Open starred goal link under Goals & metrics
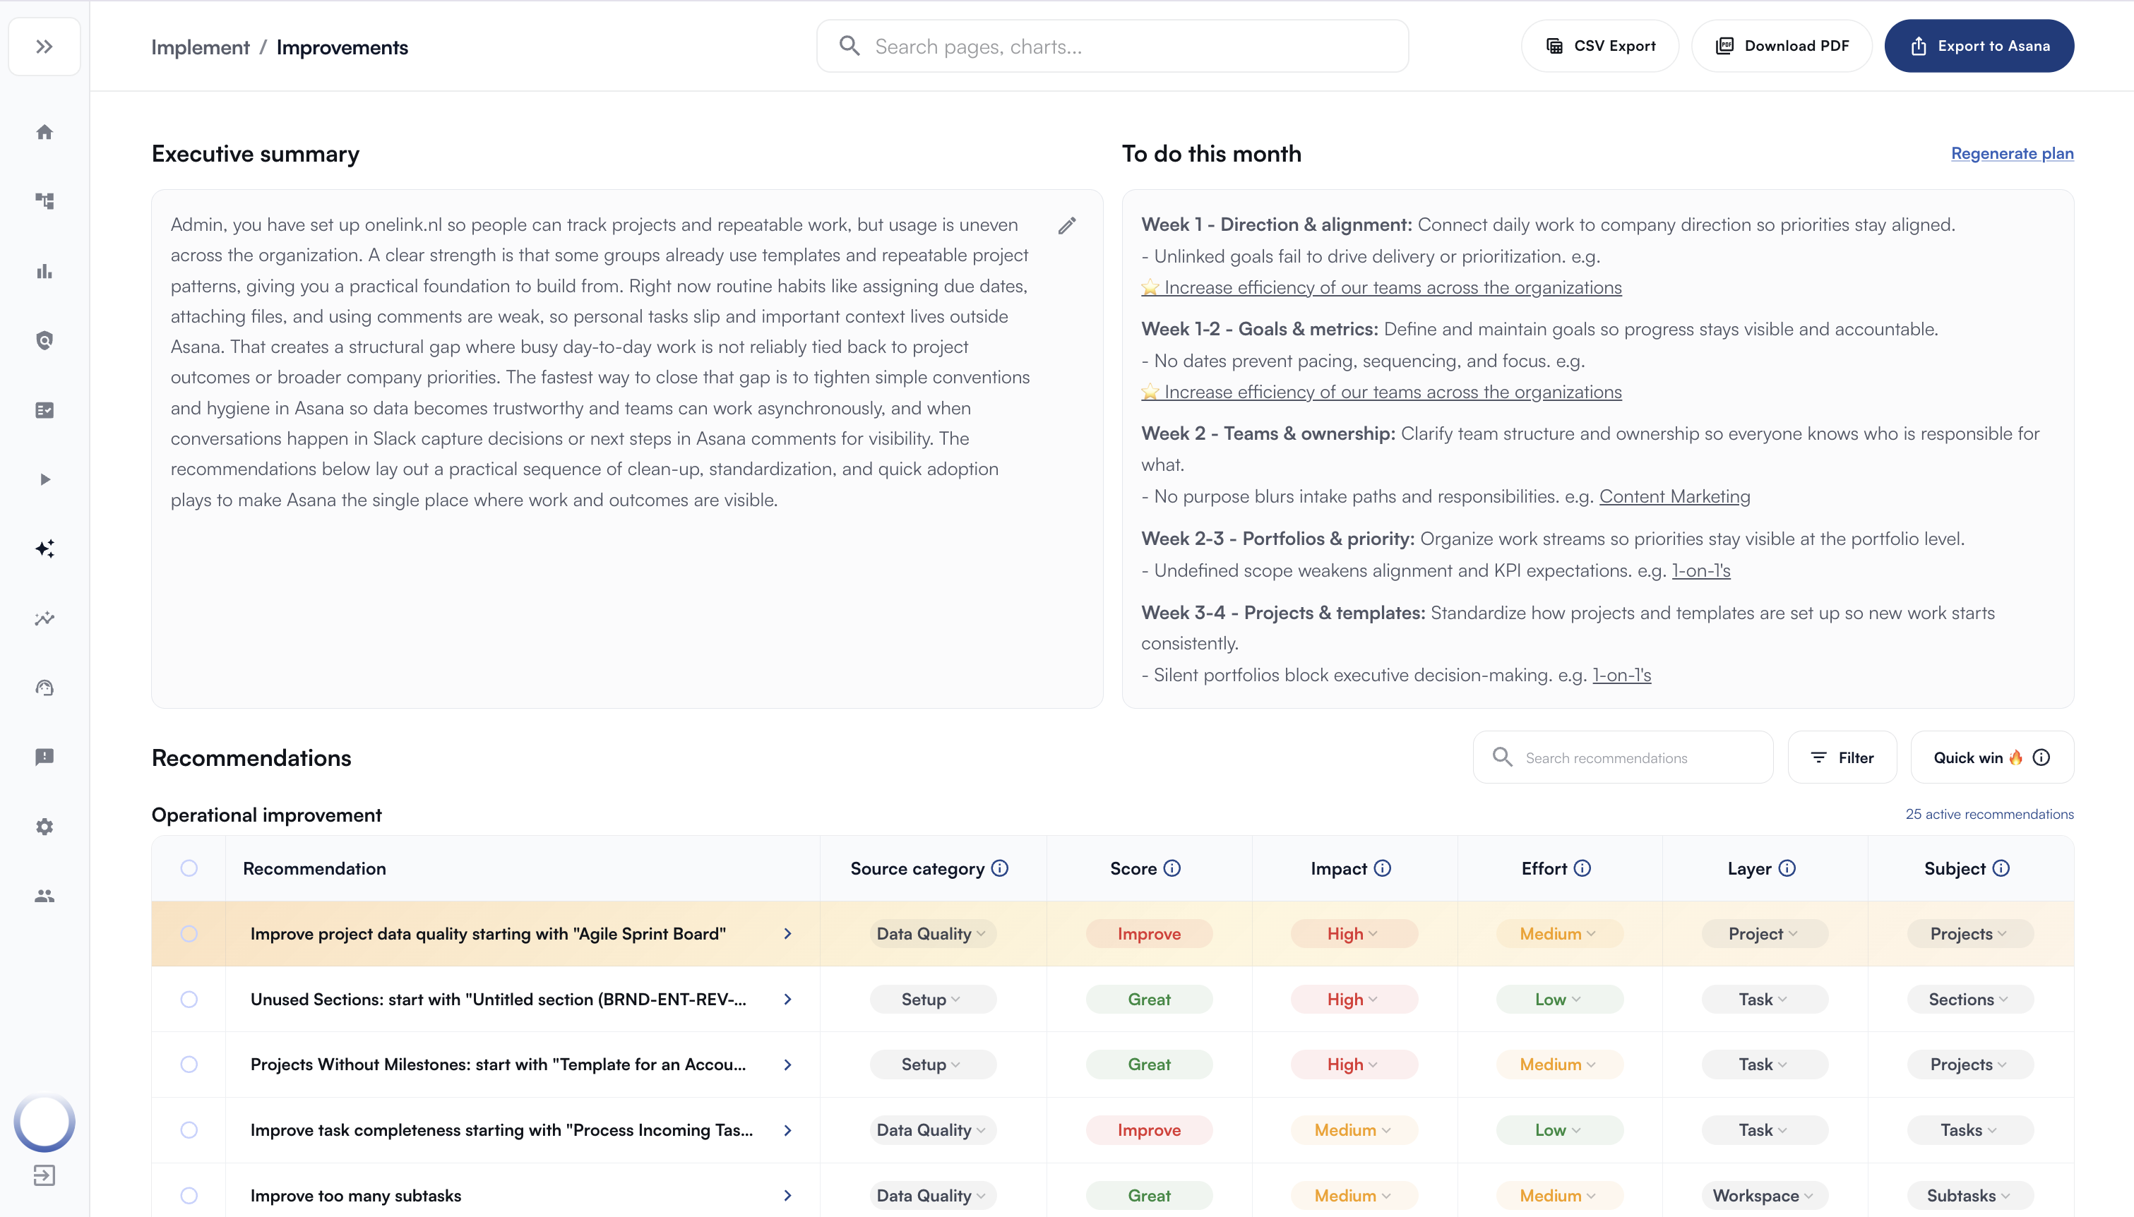 1381,392
